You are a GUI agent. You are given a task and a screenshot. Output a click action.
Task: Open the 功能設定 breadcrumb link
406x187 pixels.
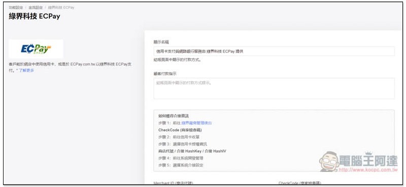pos(16,8)
